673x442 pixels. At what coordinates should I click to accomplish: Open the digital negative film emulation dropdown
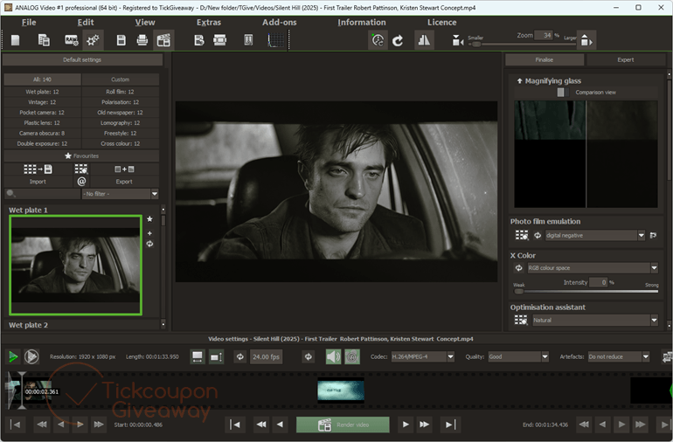[595, 235]
